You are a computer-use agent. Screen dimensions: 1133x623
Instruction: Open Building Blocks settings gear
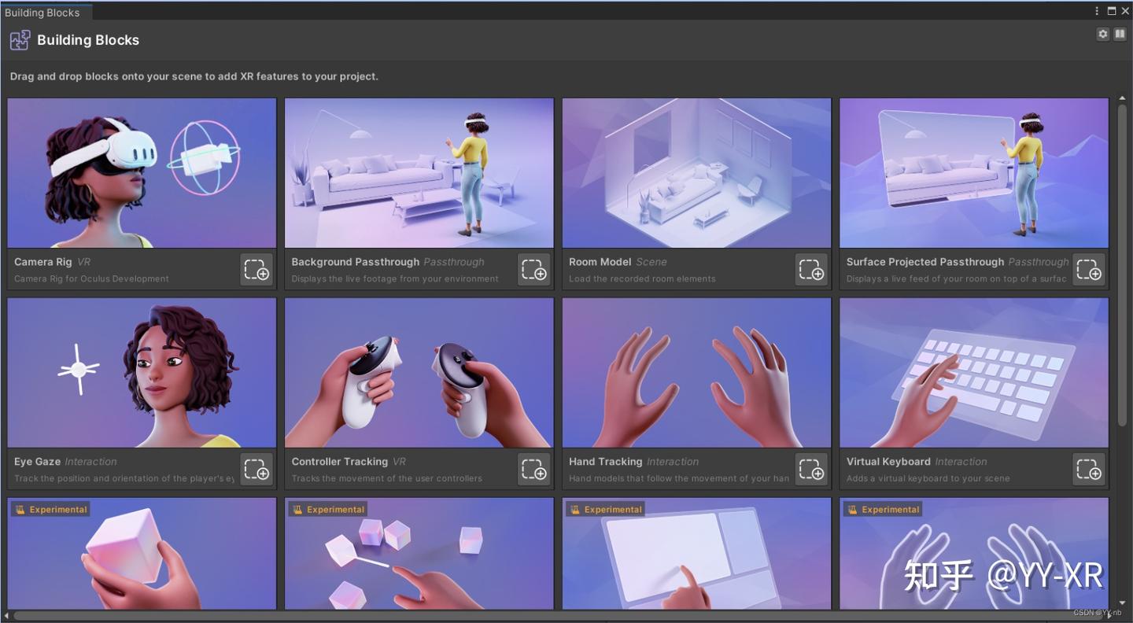click(1103, 34)
